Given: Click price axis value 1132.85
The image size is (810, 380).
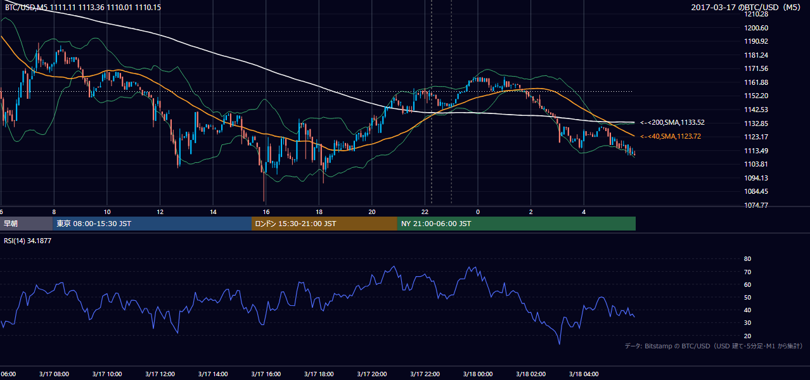Looking at the screenshot, I should (757, 123).
